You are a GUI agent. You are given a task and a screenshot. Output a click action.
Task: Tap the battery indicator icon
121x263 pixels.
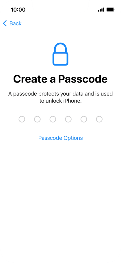coord(110,10)
